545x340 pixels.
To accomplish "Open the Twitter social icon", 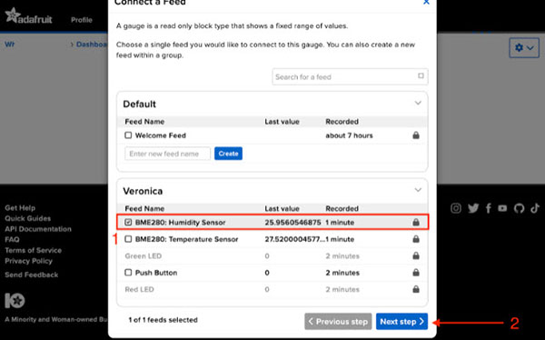I will click(x=473, y=208).
